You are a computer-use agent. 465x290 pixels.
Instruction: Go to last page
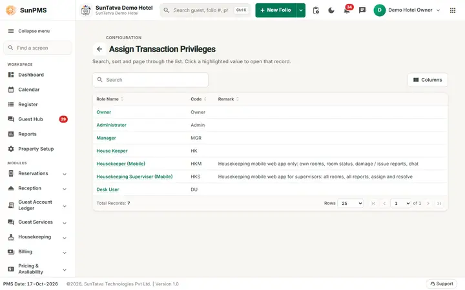click(x=439, y=203)
